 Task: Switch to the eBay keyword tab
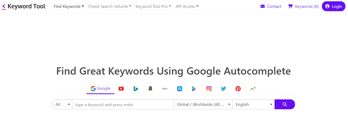coord(165,89)
